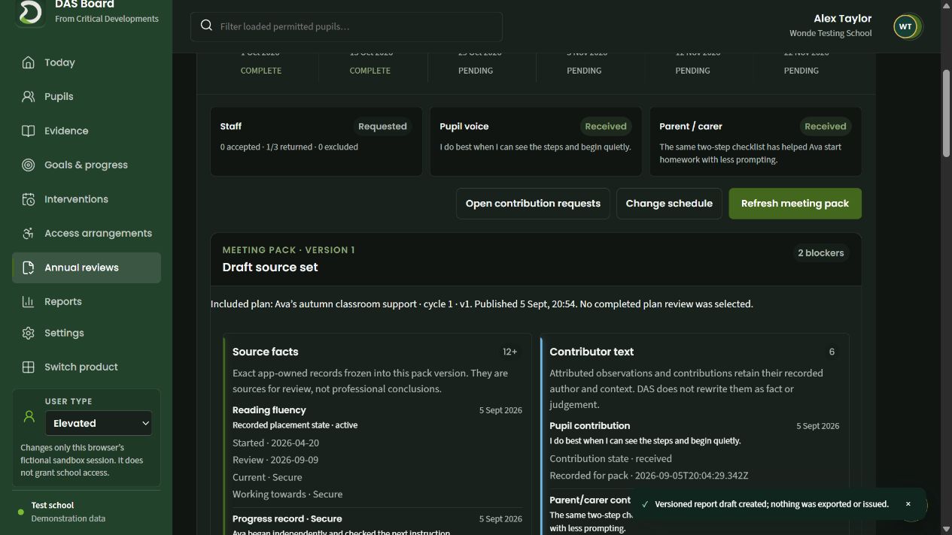Open the WT user avatar
The height and width of the screenshot is (535, 952).
point(905,26)
